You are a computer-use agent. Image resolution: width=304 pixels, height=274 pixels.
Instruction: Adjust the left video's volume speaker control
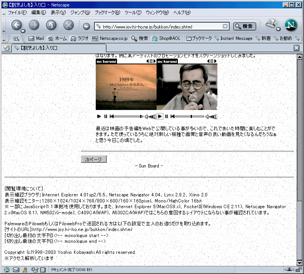[x=150, y=116]
